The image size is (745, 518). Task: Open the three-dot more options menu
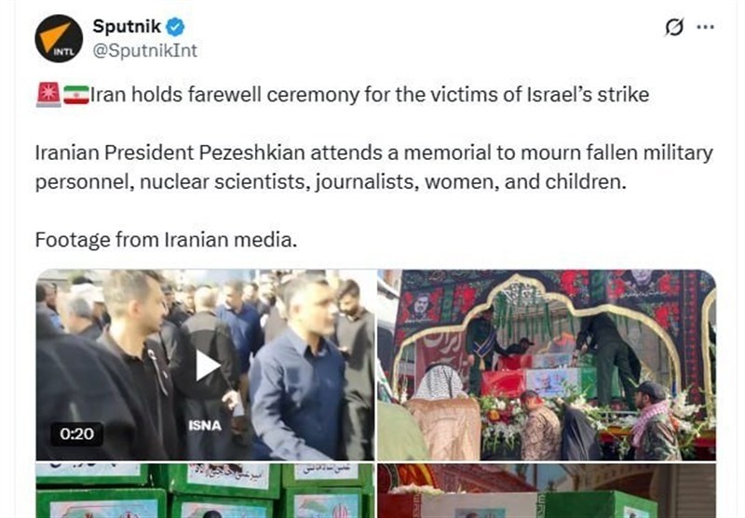[x=705, y=27]
